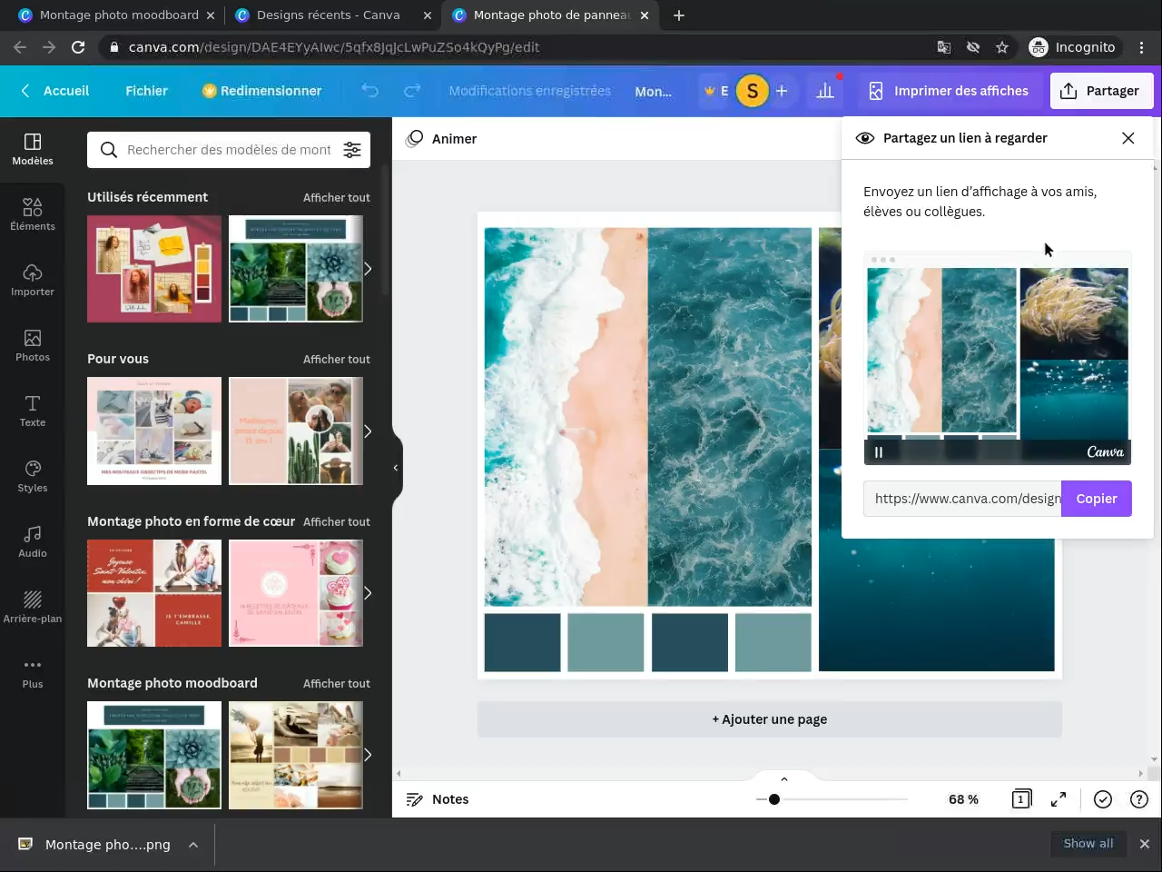The image size is (1162, 872).
Task: Click Afficher tout for Pour vous
Action: pos(337,359)
